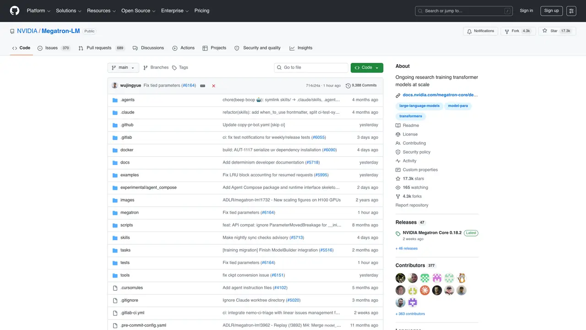Open the Pricing link
This screenshot has height=330, width=586.
[202, 11]
